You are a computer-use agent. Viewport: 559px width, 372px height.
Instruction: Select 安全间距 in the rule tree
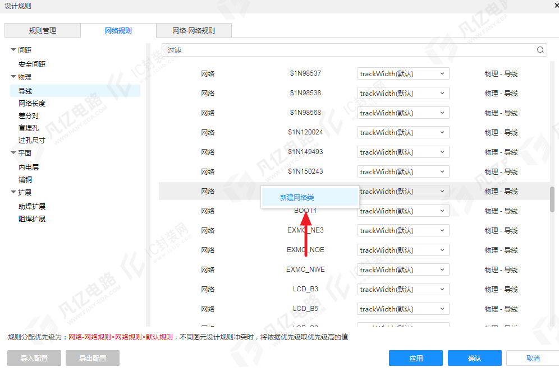pyautogui.click(x=32, y=64)
